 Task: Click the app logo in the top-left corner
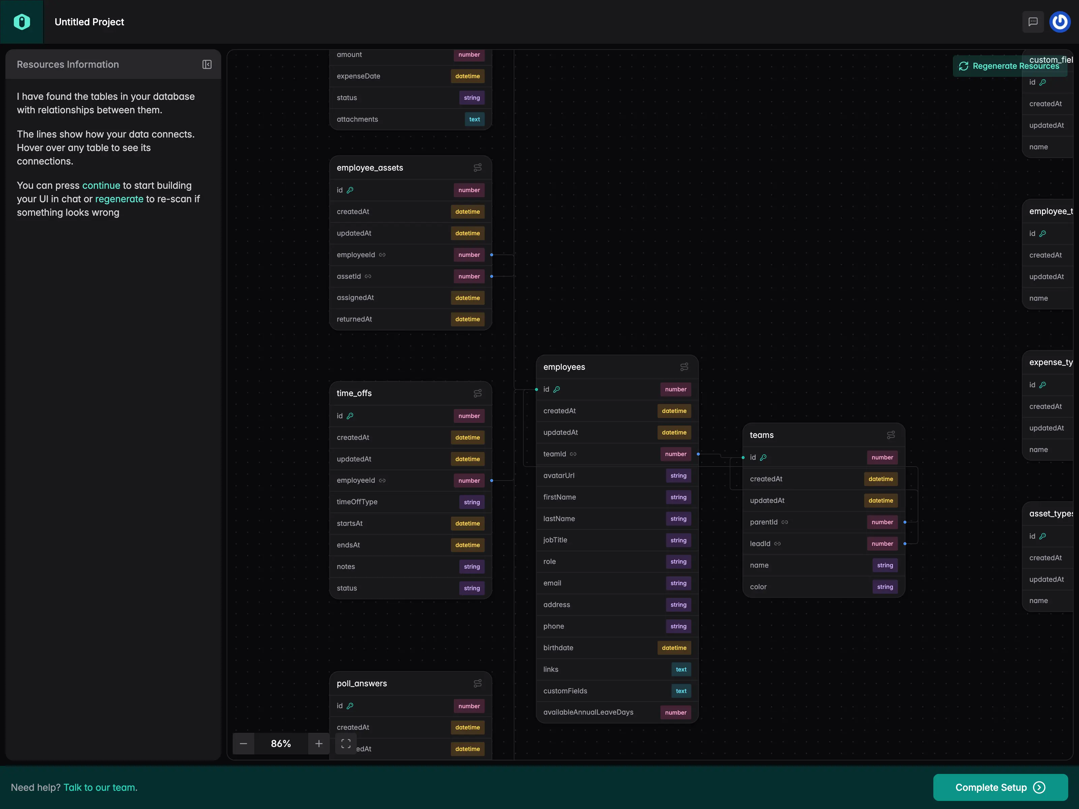tap(22, 22)
